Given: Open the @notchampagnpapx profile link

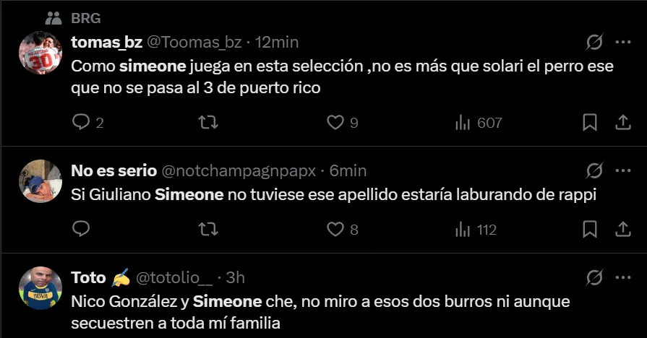Looking at the screenshot, I should [x=240, y=171].
